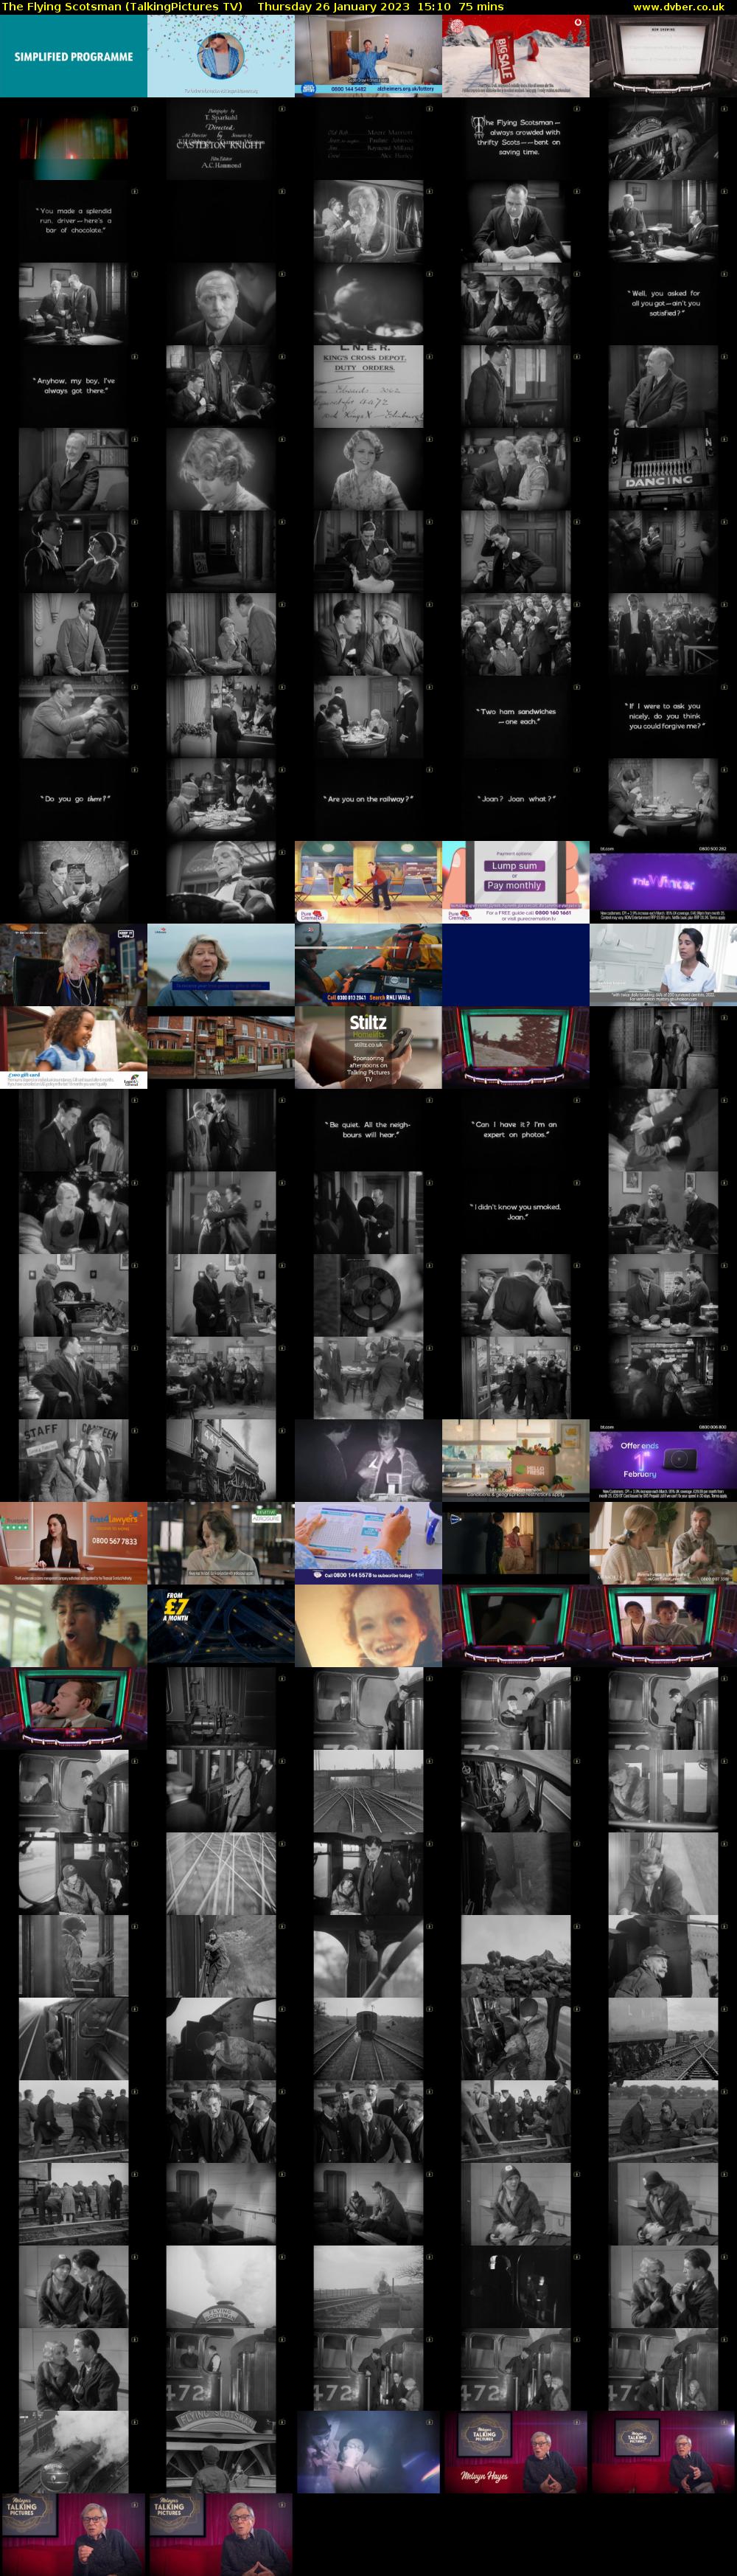Viewport: 737px width, 2576px height.
Task: Select the 'CASTLETON KNIGHT' director credits frame
Action: 220,139
